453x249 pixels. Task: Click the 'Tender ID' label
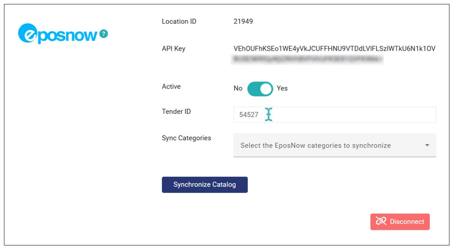point(176,112)
